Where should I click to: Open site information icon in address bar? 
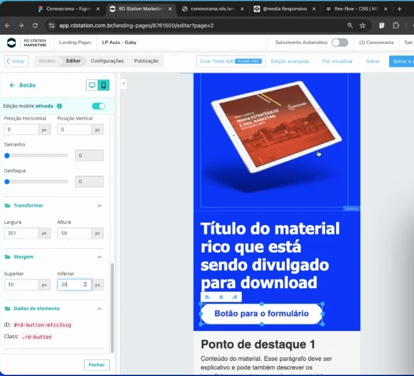pyautogui.click(x=52, y=26)
